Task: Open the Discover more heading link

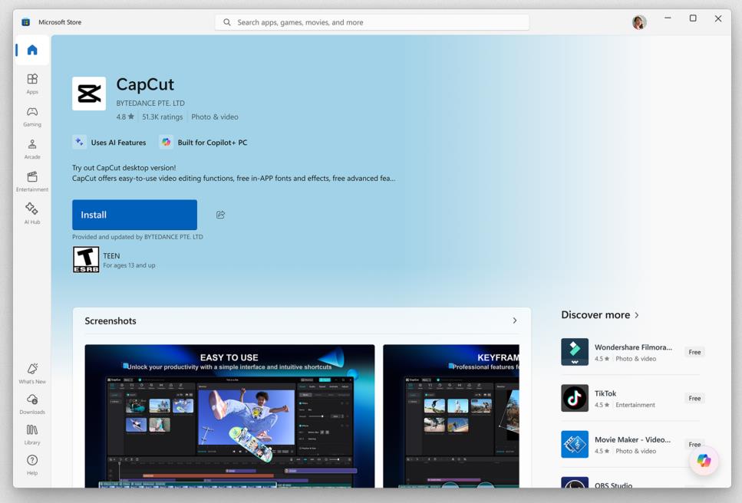Action: [x=595, y=315]
